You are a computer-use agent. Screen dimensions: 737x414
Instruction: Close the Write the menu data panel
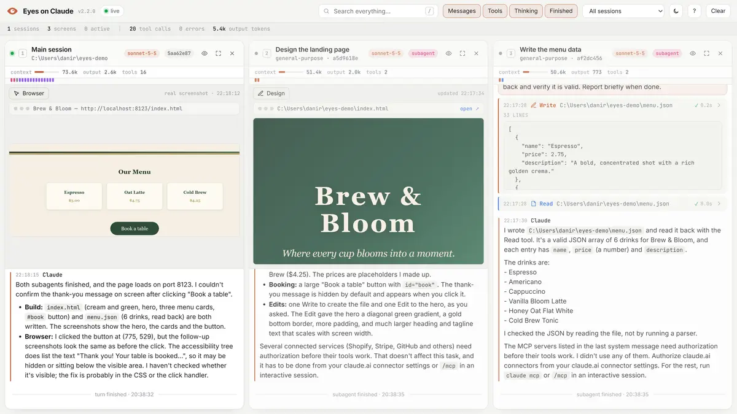click(x=721, y=53)
